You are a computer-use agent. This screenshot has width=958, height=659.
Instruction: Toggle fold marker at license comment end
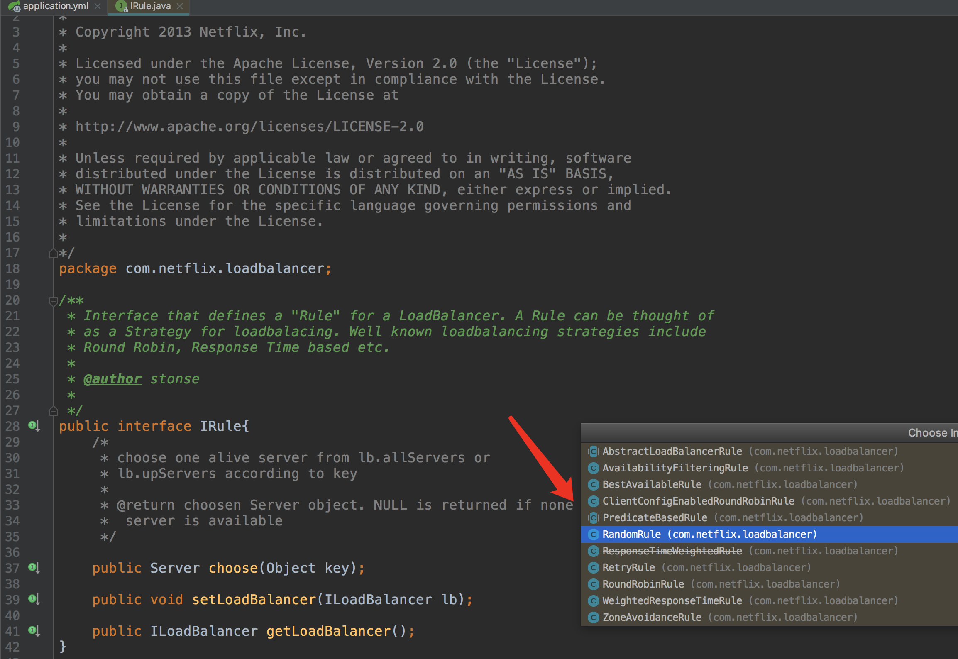[53, 253]
